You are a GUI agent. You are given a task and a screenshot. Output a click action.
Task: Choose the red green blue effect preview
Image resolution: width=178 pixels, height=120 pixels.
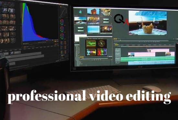[102, 52]
